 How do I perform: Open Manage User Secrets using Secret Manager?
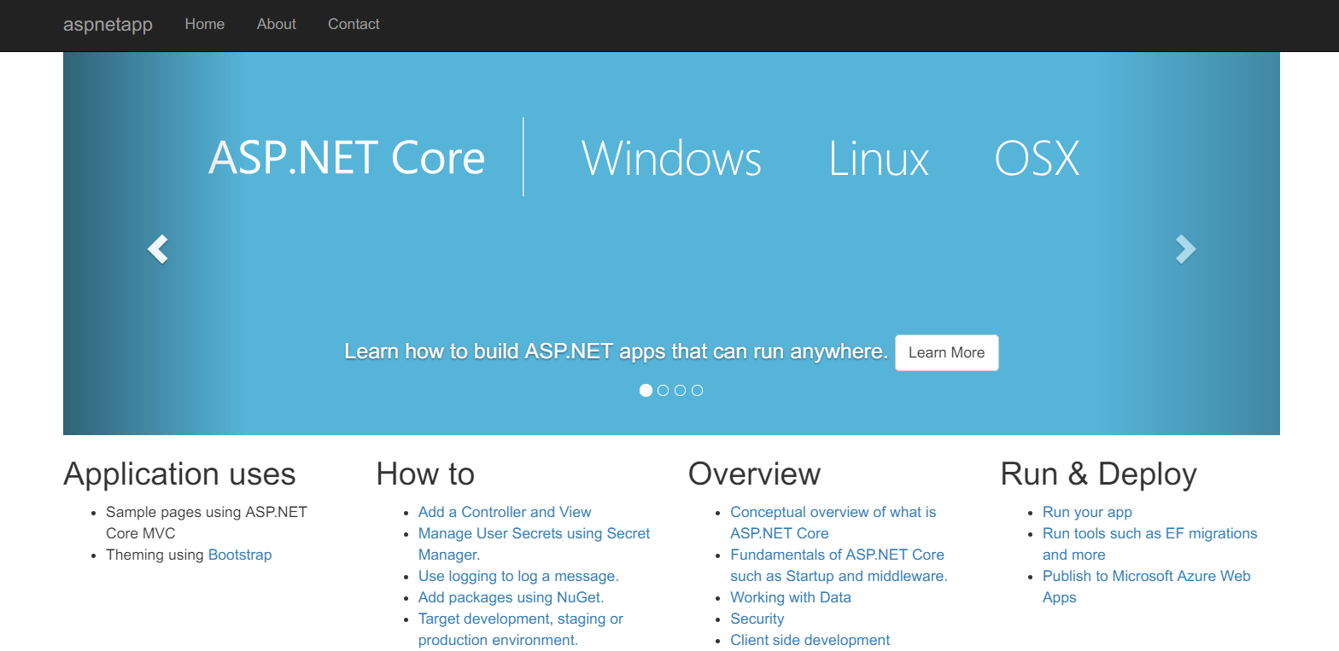534,543
